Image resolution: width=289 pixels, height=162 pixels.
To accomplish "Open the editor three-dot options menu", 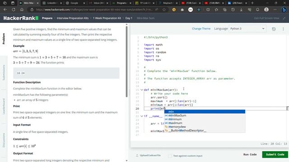I will (283, 29).
